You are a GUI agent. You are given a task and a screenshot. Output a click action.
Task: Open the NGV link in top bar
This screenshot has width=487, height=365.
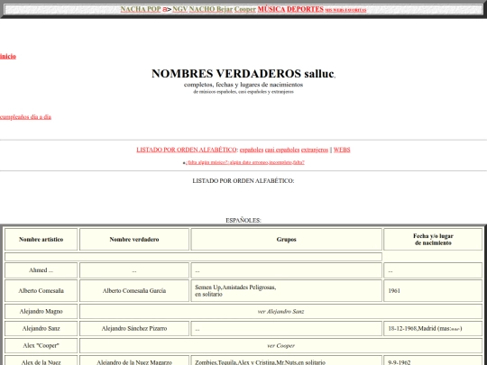pyautogui.click(x=179, y=9)
